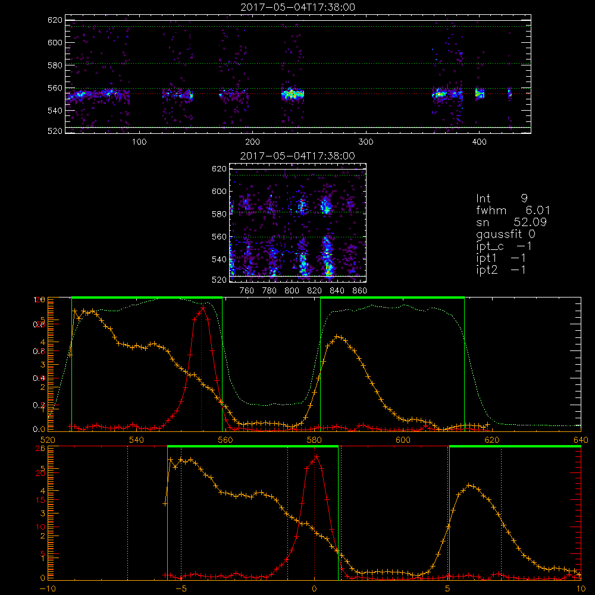Click the 860 x-axis label of middle spectrogram
The image size is (595, 595).
(360, 291)
